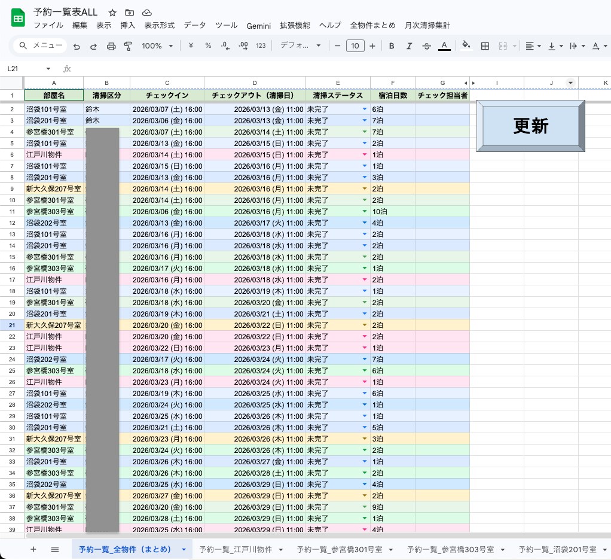Toggle bold formatting
Image resolution: width=611 pixels, height=560 pixels.
[x=392, y=46]
